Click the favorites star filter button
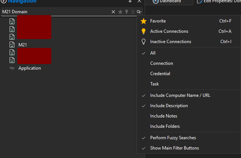Screen dimensions: 241x158 [120, 12]
